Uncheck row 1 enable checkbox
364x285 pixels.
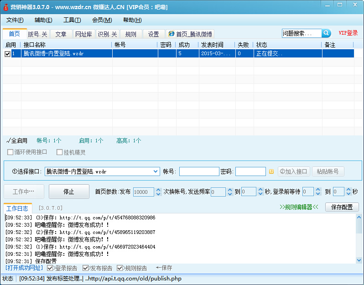pos(7,54)
